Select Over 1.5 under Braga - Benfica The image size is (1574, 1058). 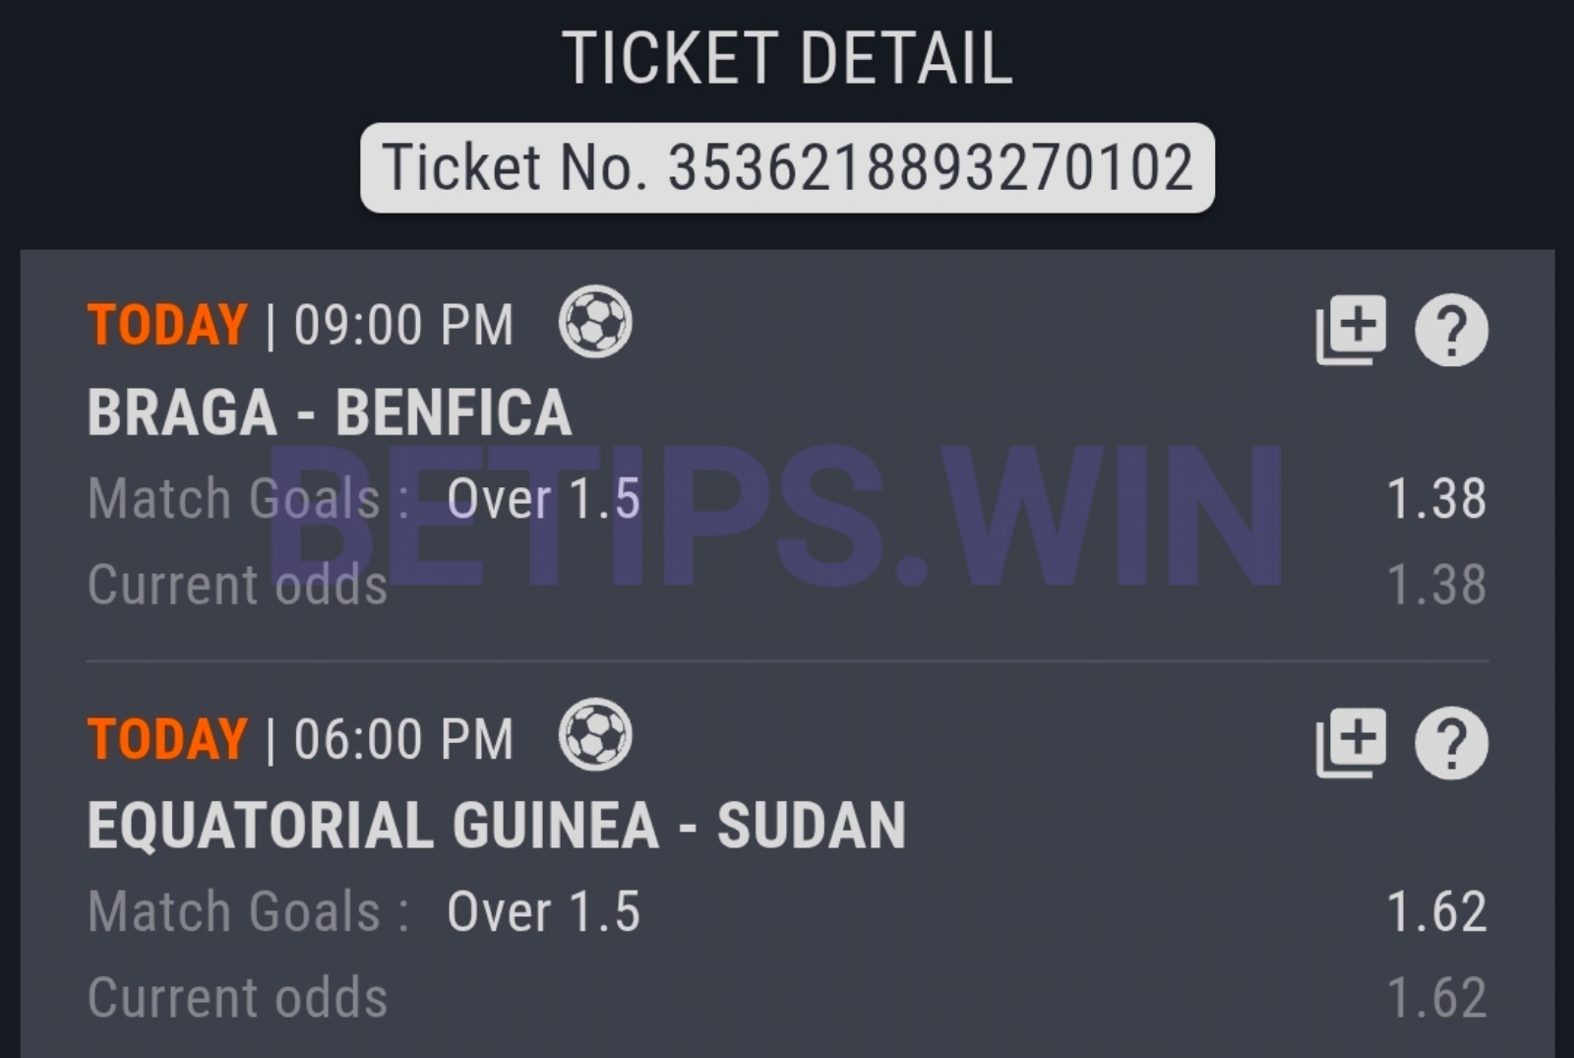point(543,498)
